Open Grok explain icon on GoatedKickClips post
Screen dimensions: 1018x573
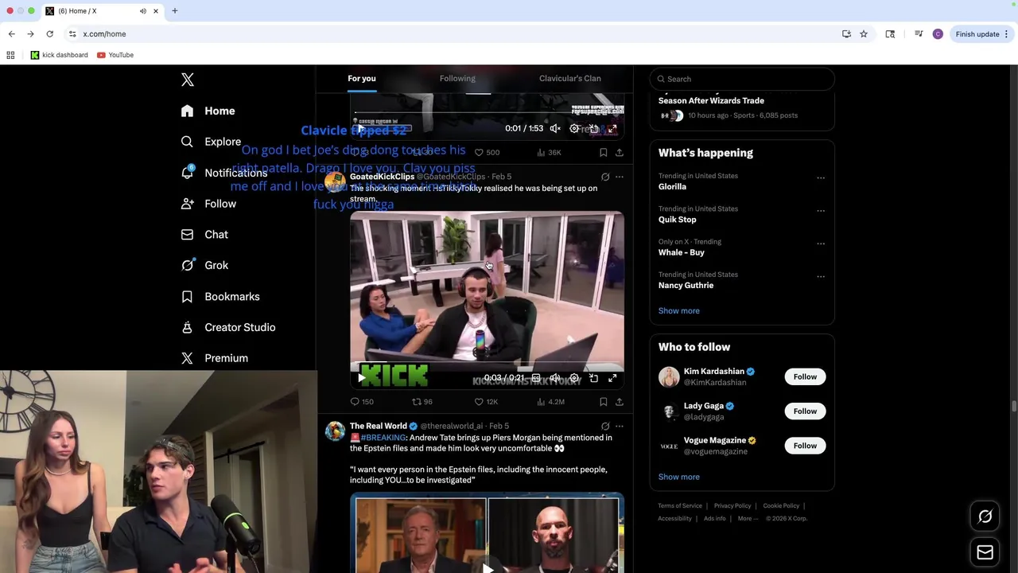coord(605,177)
